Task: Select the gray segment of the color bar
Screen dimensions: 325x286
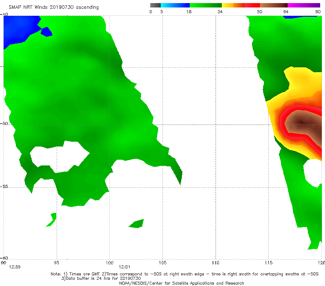Action: [x=155, y=5]
